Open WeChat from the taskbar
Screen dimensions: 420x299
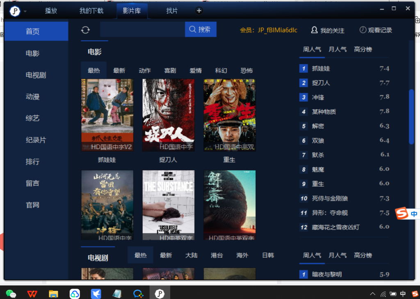click(11, 294)
